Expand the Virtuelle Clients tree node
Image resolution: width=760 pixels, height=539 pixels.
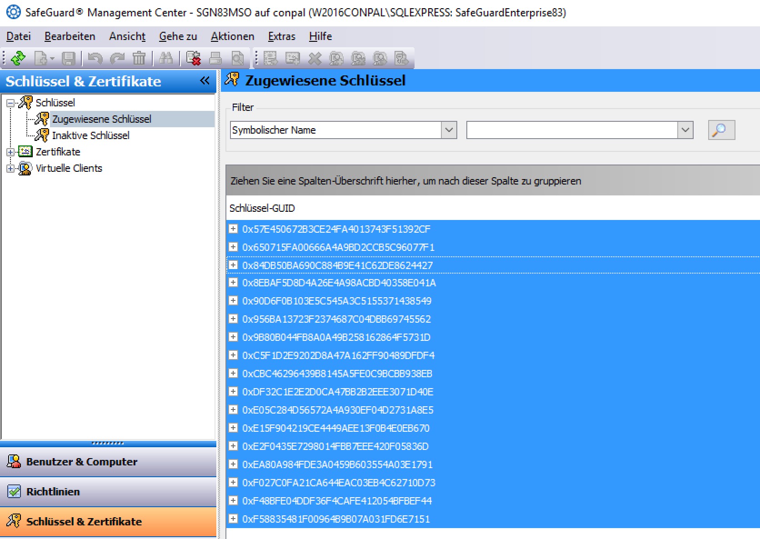click(10, 169)
